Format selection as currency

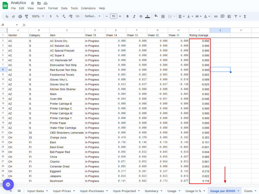point(51,16)
